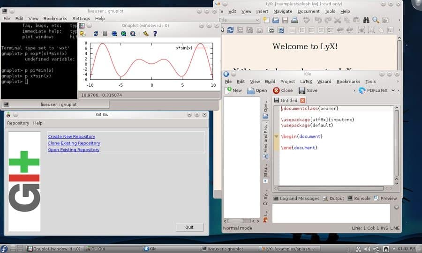422x253 pixels.
Task: Toggle grid in the Gnuplot window
Action: 105,34
